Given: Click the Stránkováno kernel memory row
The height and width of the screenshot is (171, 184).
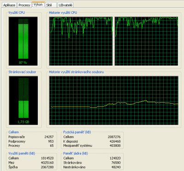Looking at the screenshot, I should [x=92, y=163].
